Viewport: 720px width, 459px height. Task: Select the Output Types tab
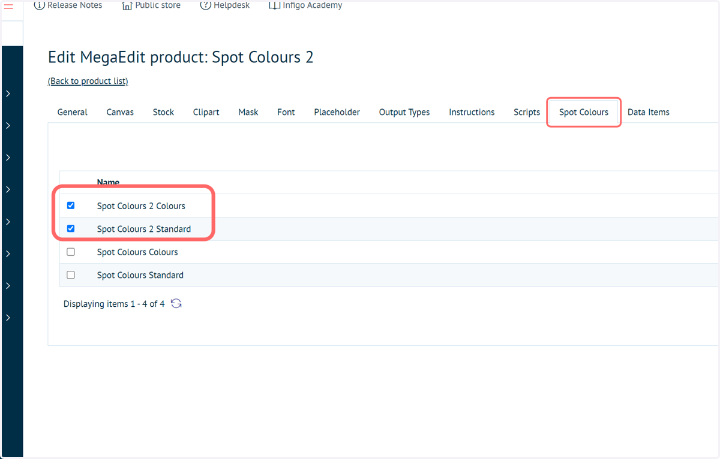tap(404, 112)
